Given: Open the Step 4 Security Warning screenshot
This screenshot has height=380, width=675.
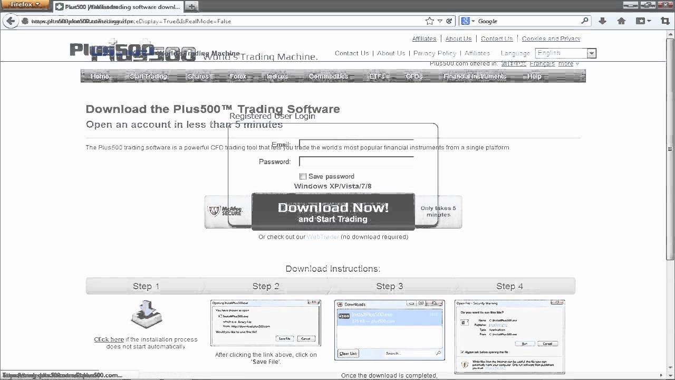Looking at the screenshot, I should pyautogui.click(x=509, y=337).
